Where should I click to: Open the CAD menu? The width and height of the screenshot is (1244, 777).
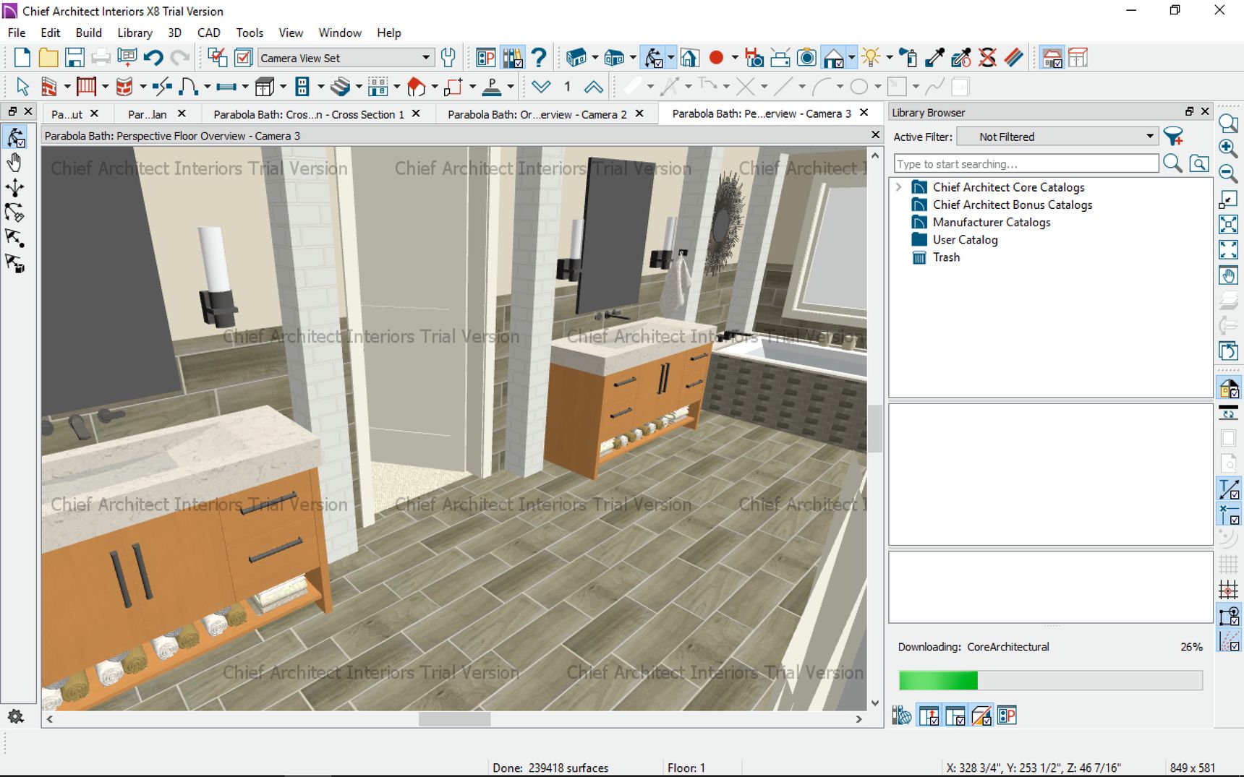click(x=208, y=33)
